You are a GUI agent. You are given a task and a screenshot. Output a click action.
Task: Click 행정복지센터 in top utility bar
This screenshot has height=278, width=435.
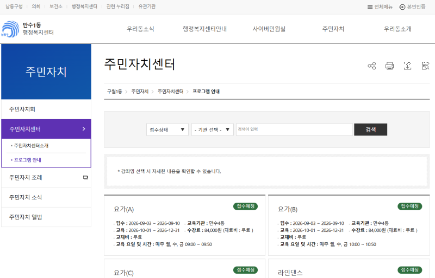pos(84,7)
